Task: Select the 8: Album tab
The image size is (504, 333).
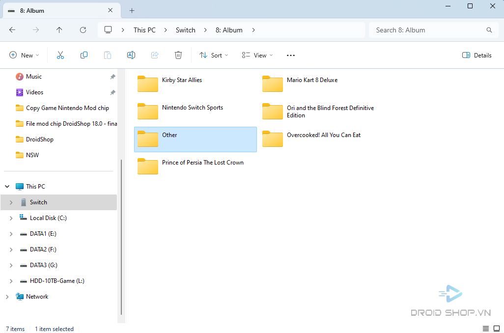Action: (62, 11)
